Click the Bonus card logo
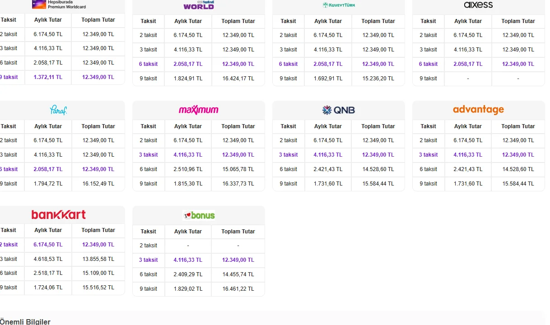This screenshot has width=550, height=325. [199, 215]
